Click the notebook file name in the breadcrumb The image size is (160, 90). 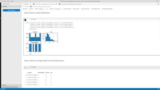click(41, 6)
